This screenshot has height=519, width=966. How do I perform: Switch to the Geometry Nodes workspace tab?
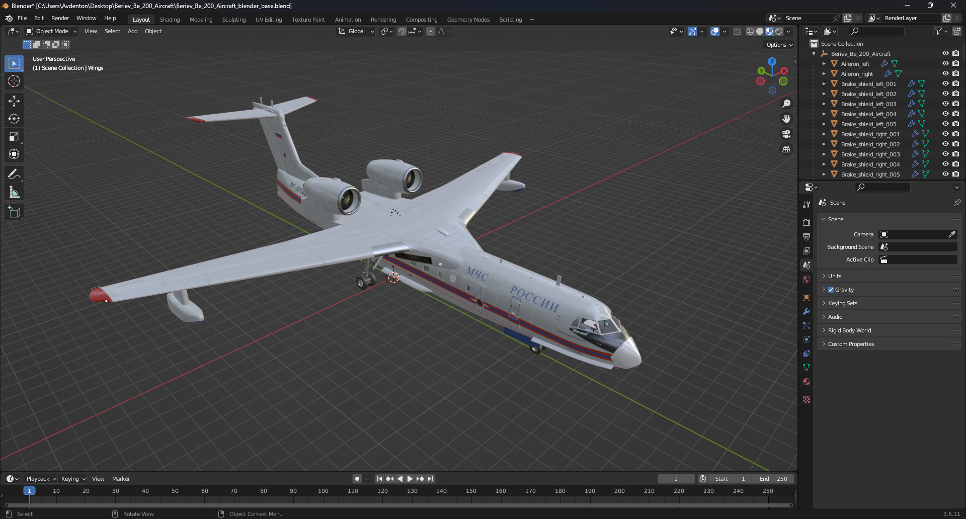pos(468,20)
